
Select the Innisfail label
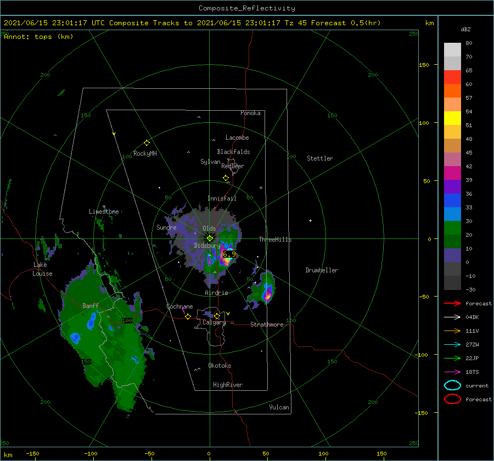pos(222,198)
